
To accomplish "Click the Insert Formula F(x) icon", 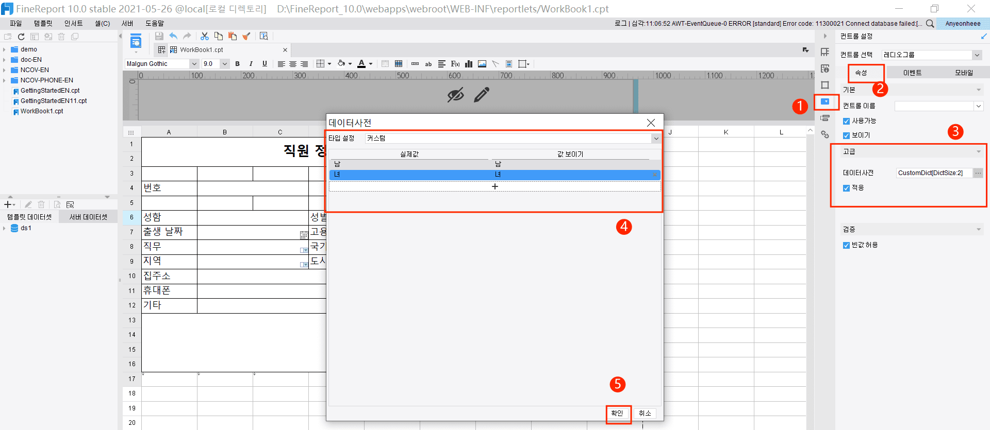I will click(x=455, y=64).
